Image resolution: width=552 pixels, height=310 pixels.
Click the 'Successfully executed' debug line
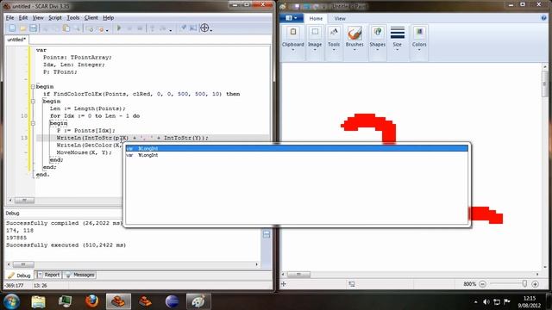click(x=66, y=245)
